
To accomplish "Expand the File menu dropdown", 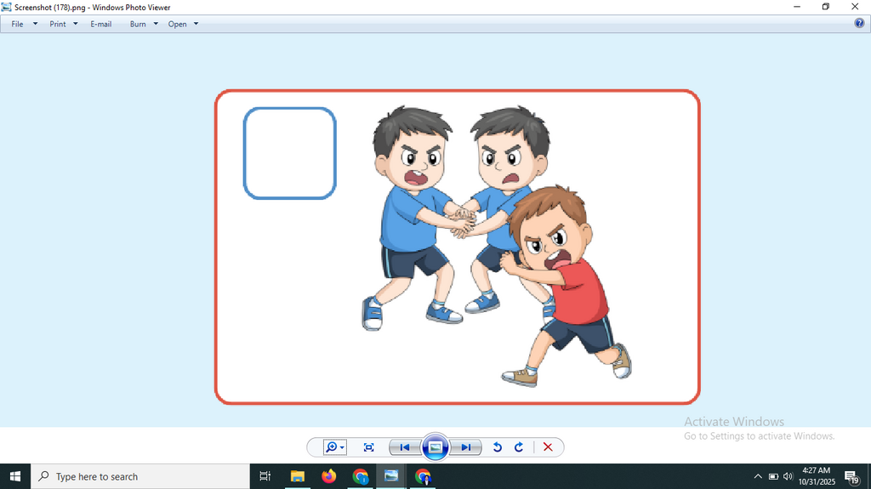I will coord(25,24).
